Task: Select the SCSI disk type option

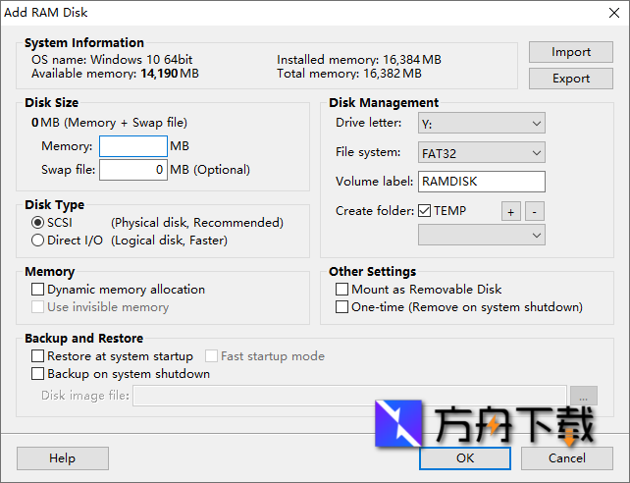Action: pyautogui.click(x=38, y=223)
